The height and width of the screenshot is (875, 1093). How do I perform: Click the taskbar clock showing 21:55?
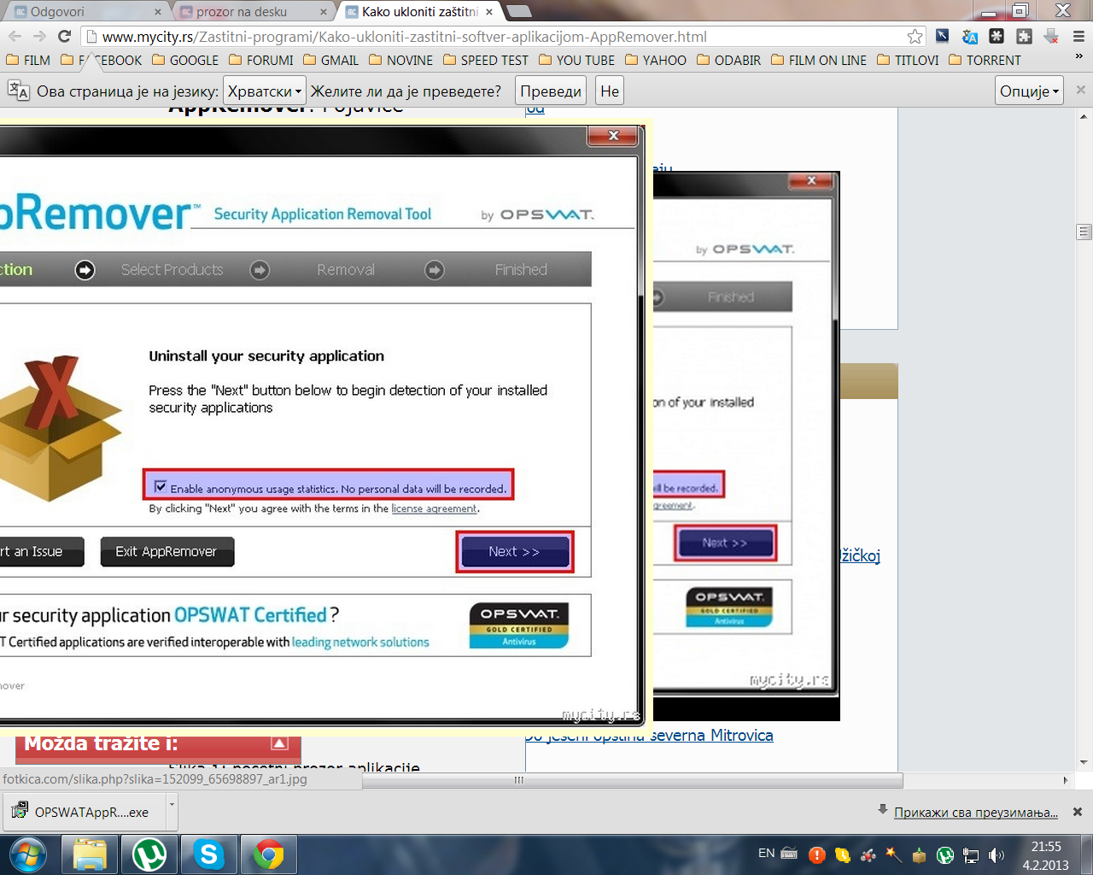(x=1046, y=855)
